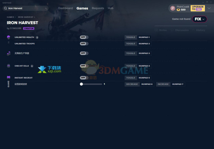The height and width of the screenshot is (149, 214).
Task: Clear the Iron Harvest search text
Action: [x=46, y=8]
